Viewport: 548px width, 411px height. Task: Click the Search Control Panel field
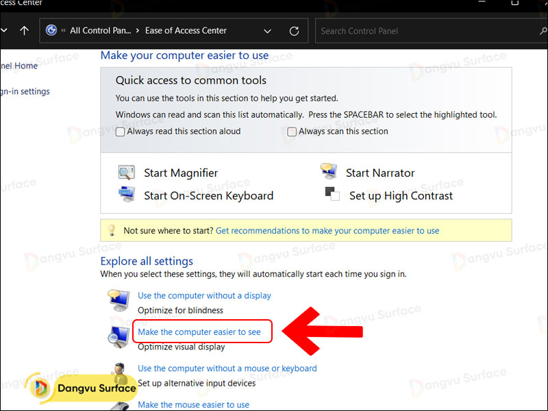tap(425, 31)
